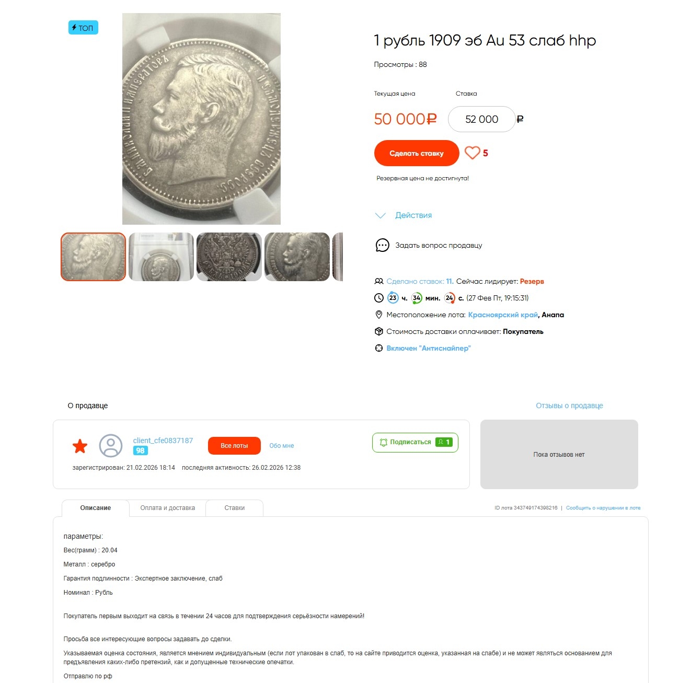Select the coin reverse eagle thumbnail
This screenshot has width=691, height=683.
tap(229, 257)
